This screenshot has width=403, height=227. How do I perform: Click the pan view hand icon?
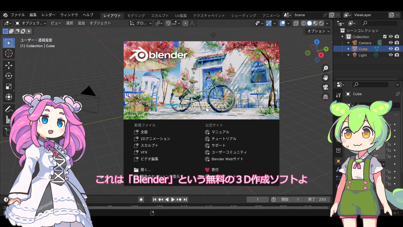[325, 77]
